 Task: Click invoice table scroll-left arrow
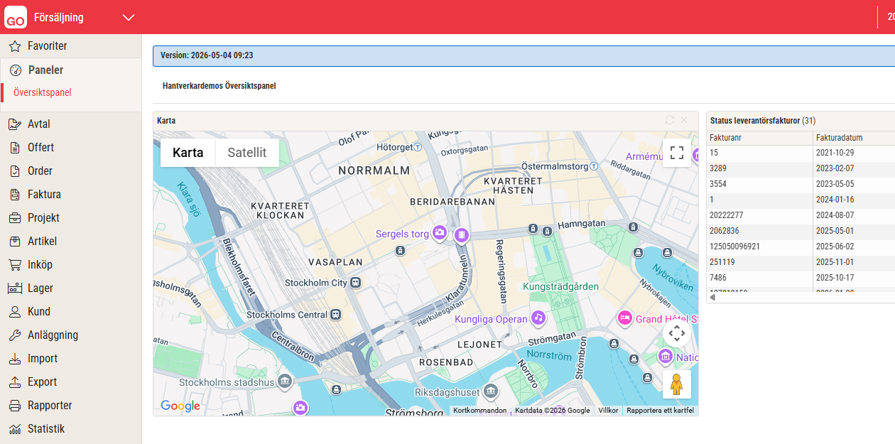coord(712,298)
